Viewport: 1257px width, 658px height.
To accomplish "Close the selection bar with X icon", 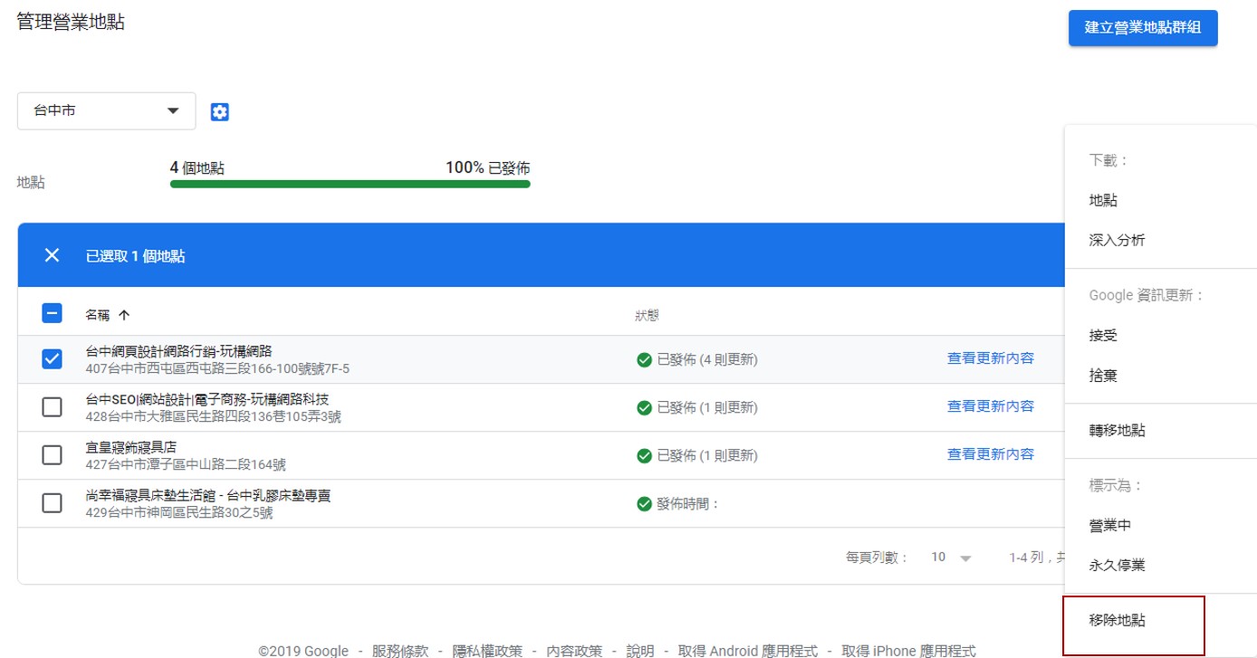I will tap(52, 255).
